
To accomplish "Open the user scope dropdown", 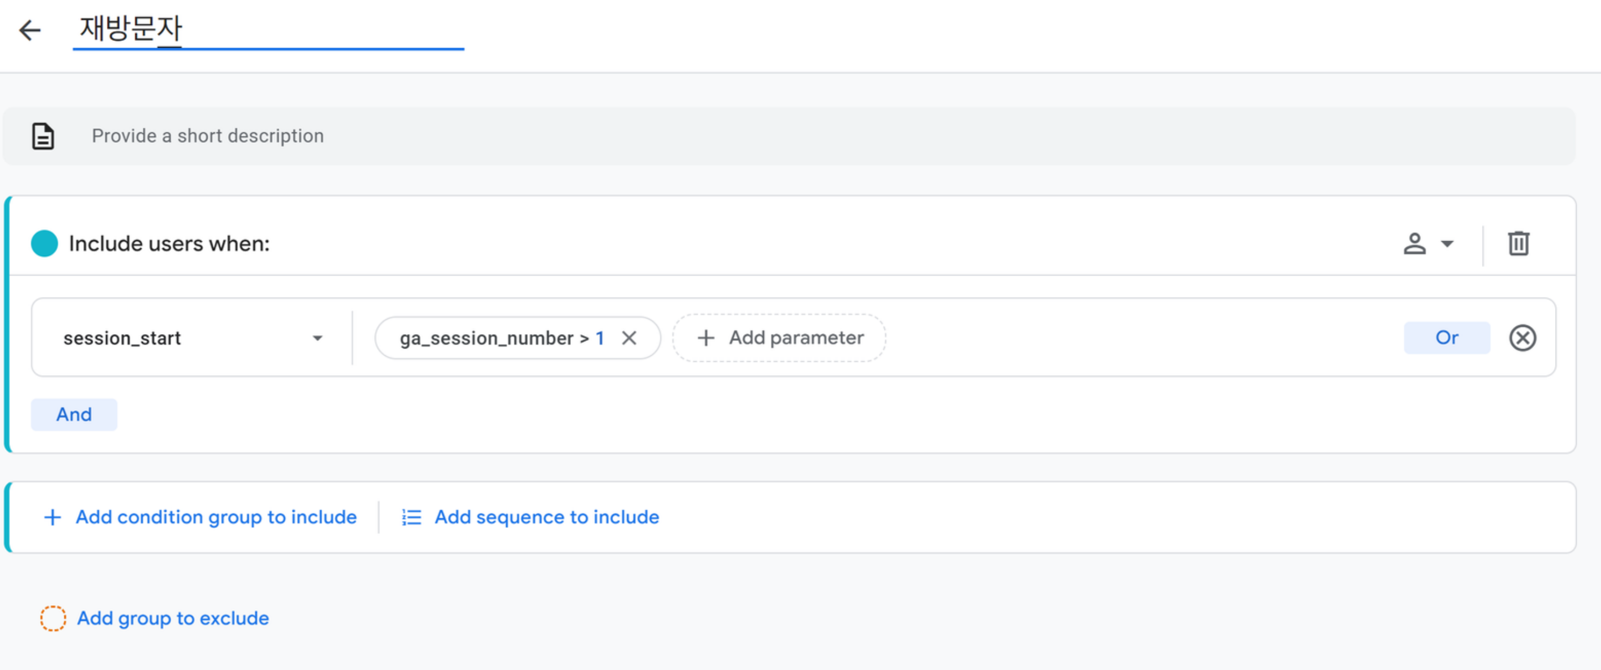I will (1428, 243).
